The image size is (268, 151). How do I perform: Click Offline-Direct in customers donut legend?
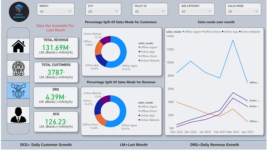[x=148, y=56]
